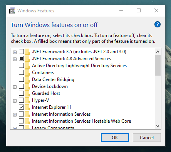This screenshot has width=171, height=152.
Task: Click folder icon beside .NET Framework 3.5
Action: pos(27,52)
